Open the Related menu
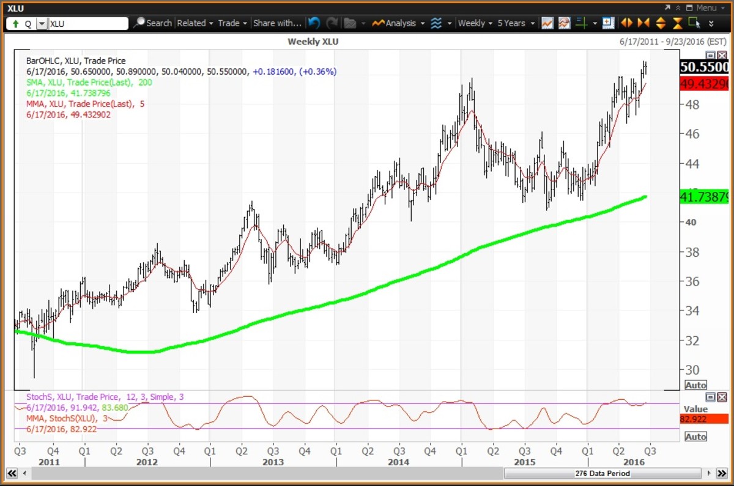The height and width of the screenshot is (486, 734). (x=195, y=23)
